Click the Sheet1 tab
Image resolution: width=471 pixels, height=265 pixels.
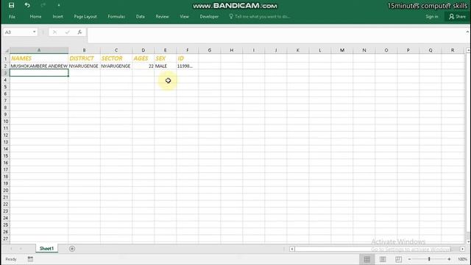click(46, 249)
